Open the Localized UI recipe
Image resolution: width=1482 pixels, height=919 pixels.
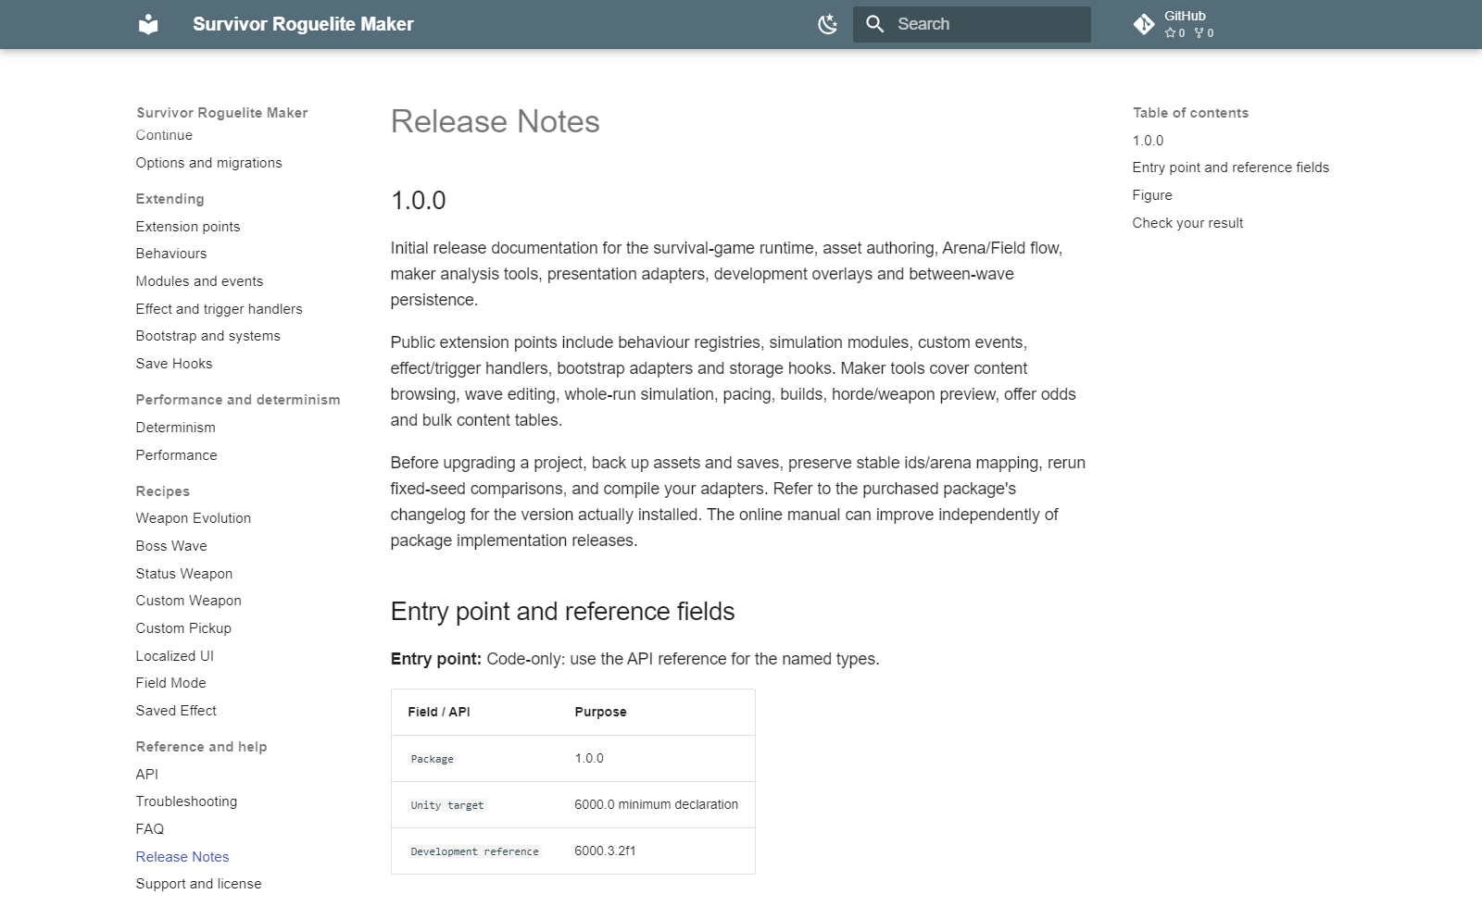tap(174, 656)
